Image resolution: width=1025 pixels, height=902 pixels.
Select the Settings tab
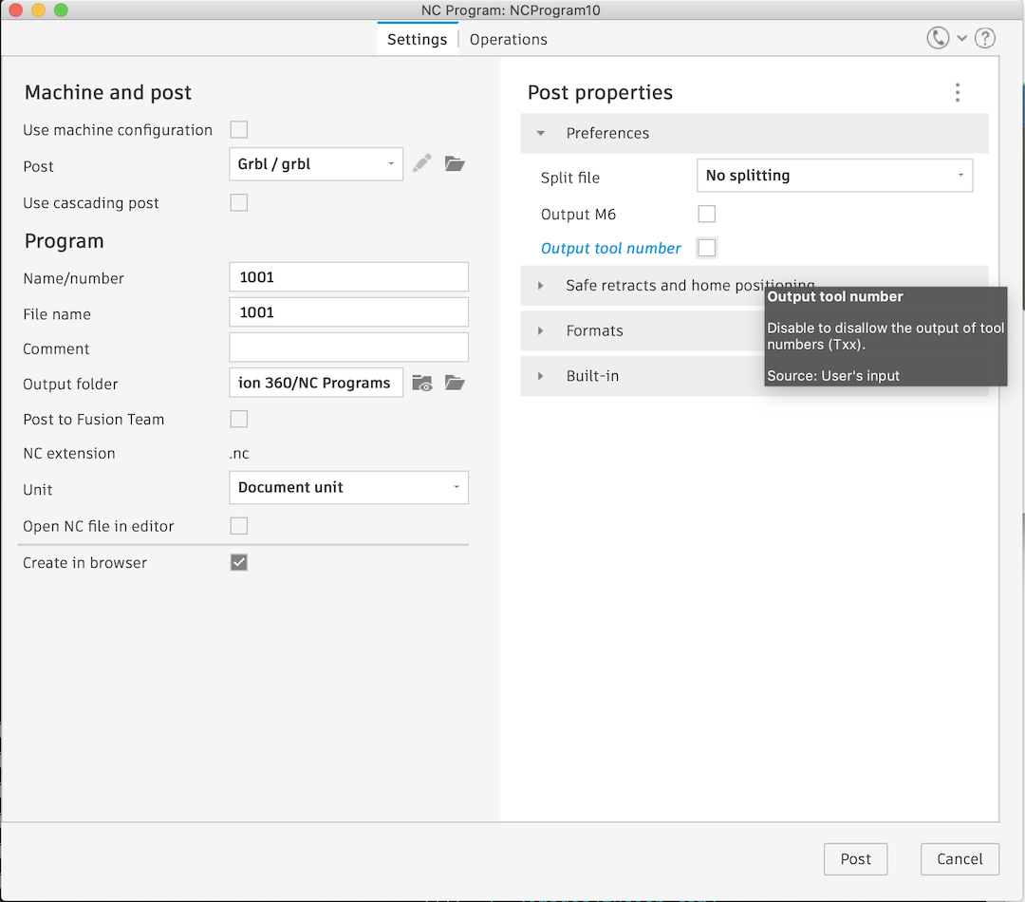click(x=417, y=39)
